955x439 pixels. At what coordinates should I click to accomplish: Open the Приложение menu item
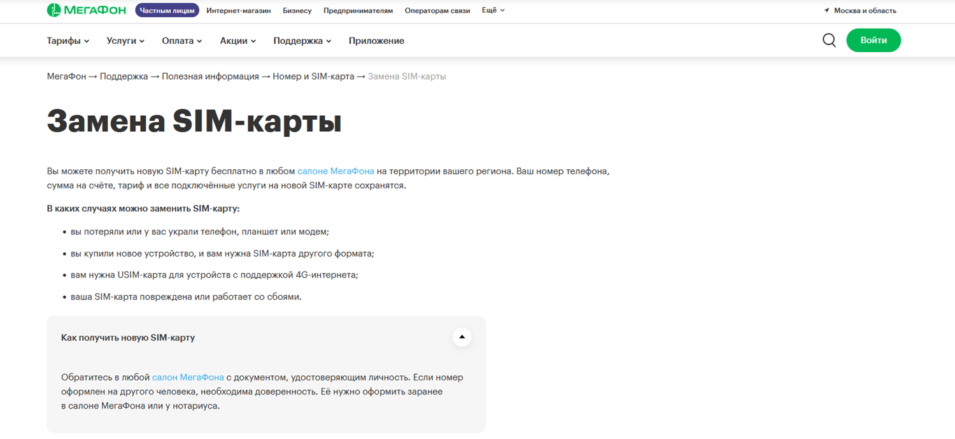pos(376,41)
